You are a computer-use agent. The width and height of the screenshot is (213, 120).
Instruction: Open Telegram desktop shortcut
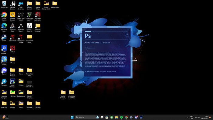tap(4, 82)
